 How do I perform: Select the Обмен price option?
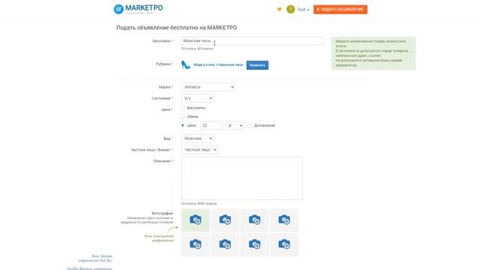183,116
